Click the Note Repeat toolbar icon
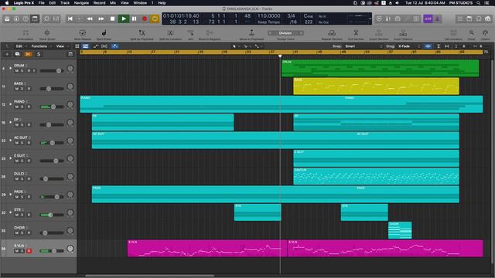This screenshot has height=278, width=495. [x=83, y=32]
